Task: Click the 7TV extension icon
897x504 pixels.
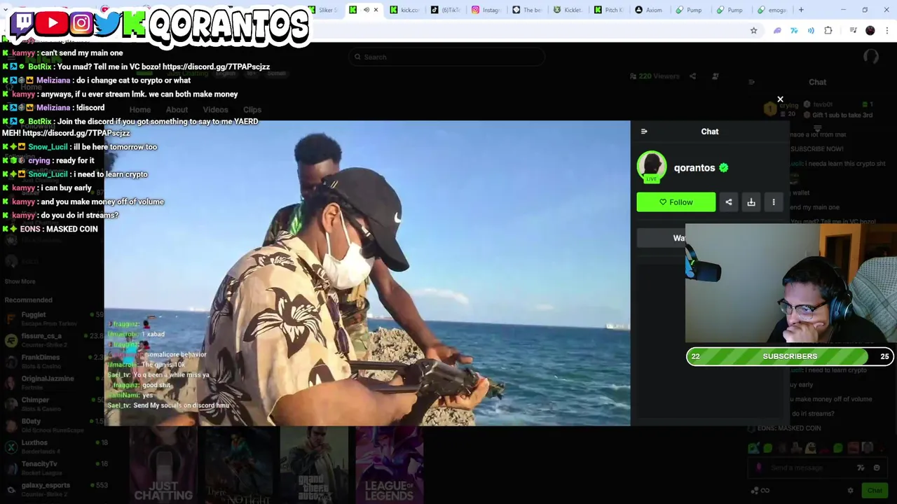Action: point(794,31)
